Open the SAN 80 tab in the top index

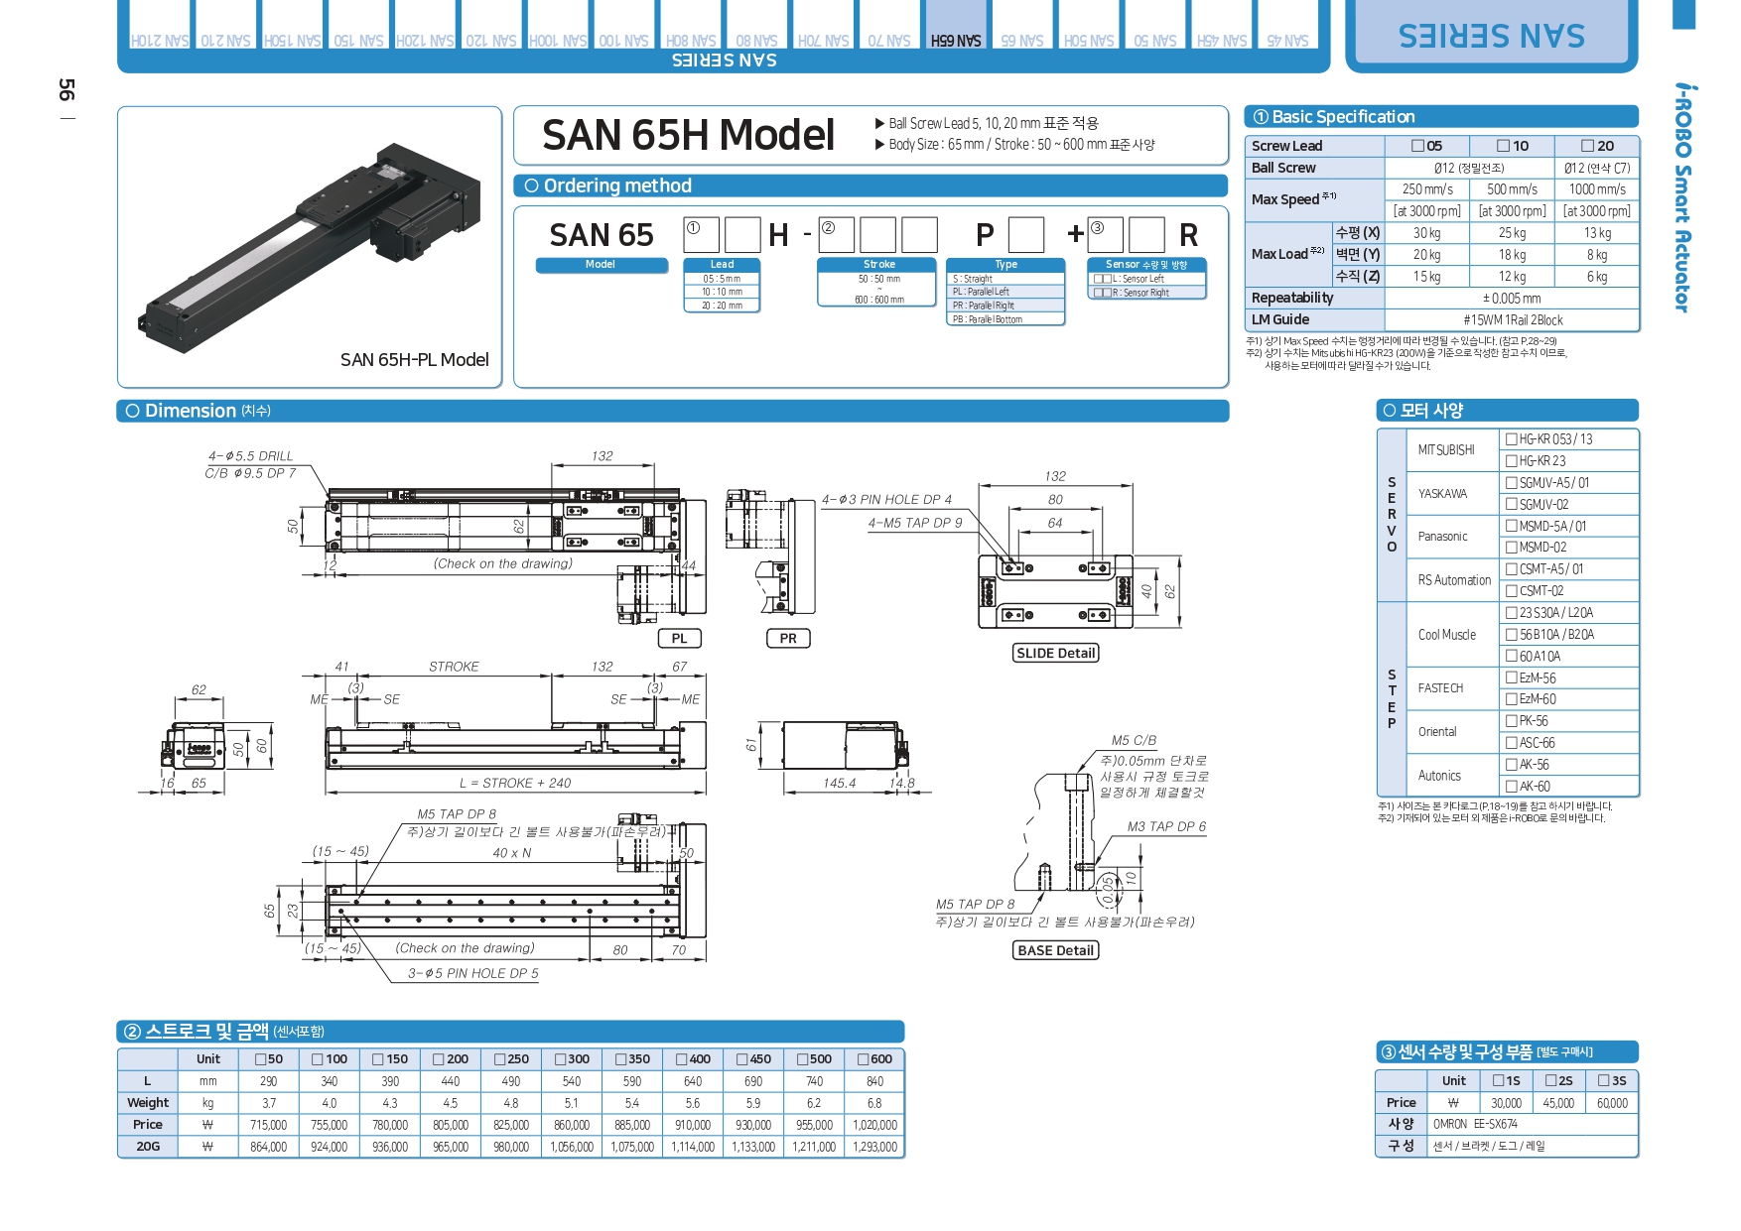tap(756, 27)
